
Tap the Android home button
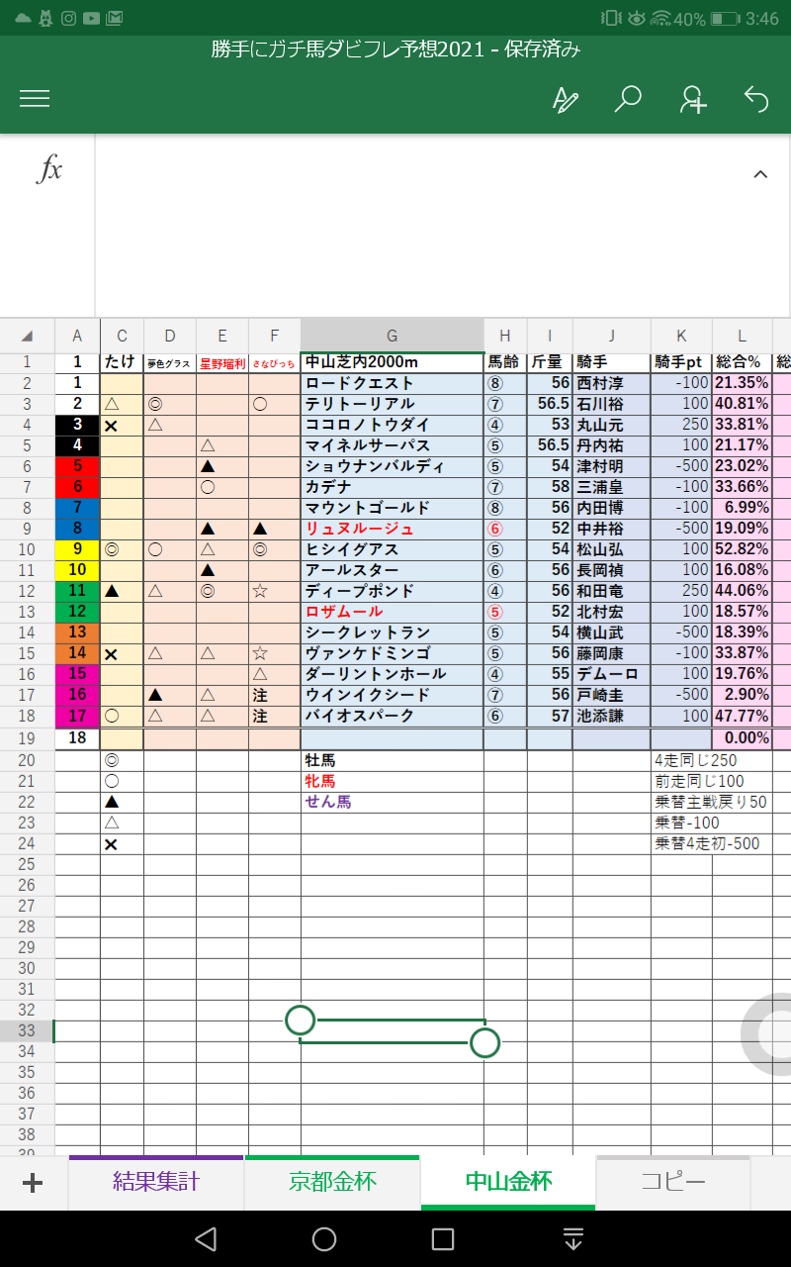(324, 1239)
